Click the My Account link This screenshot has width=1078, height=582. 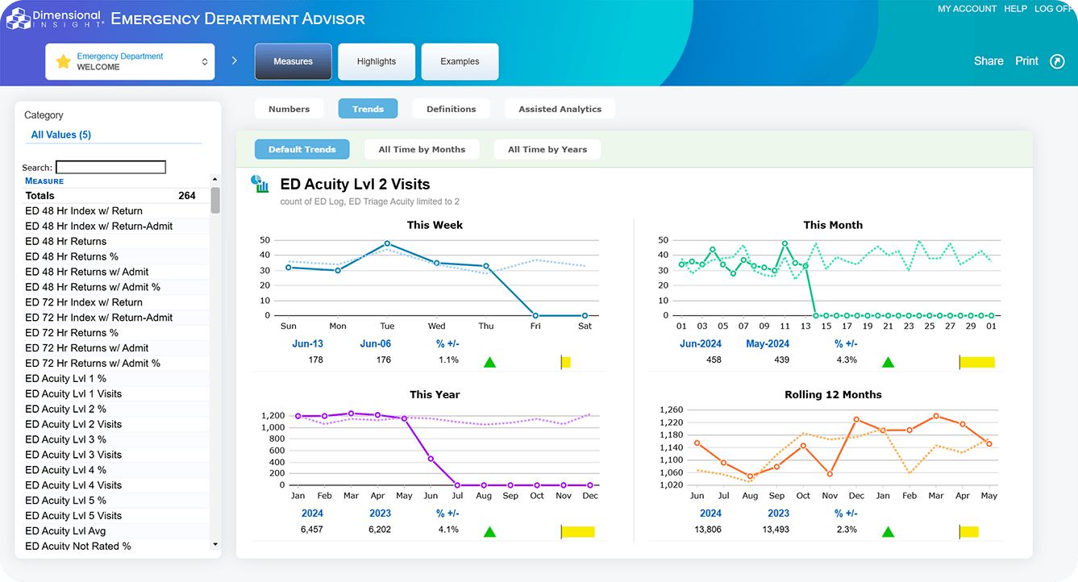point(967,9)
